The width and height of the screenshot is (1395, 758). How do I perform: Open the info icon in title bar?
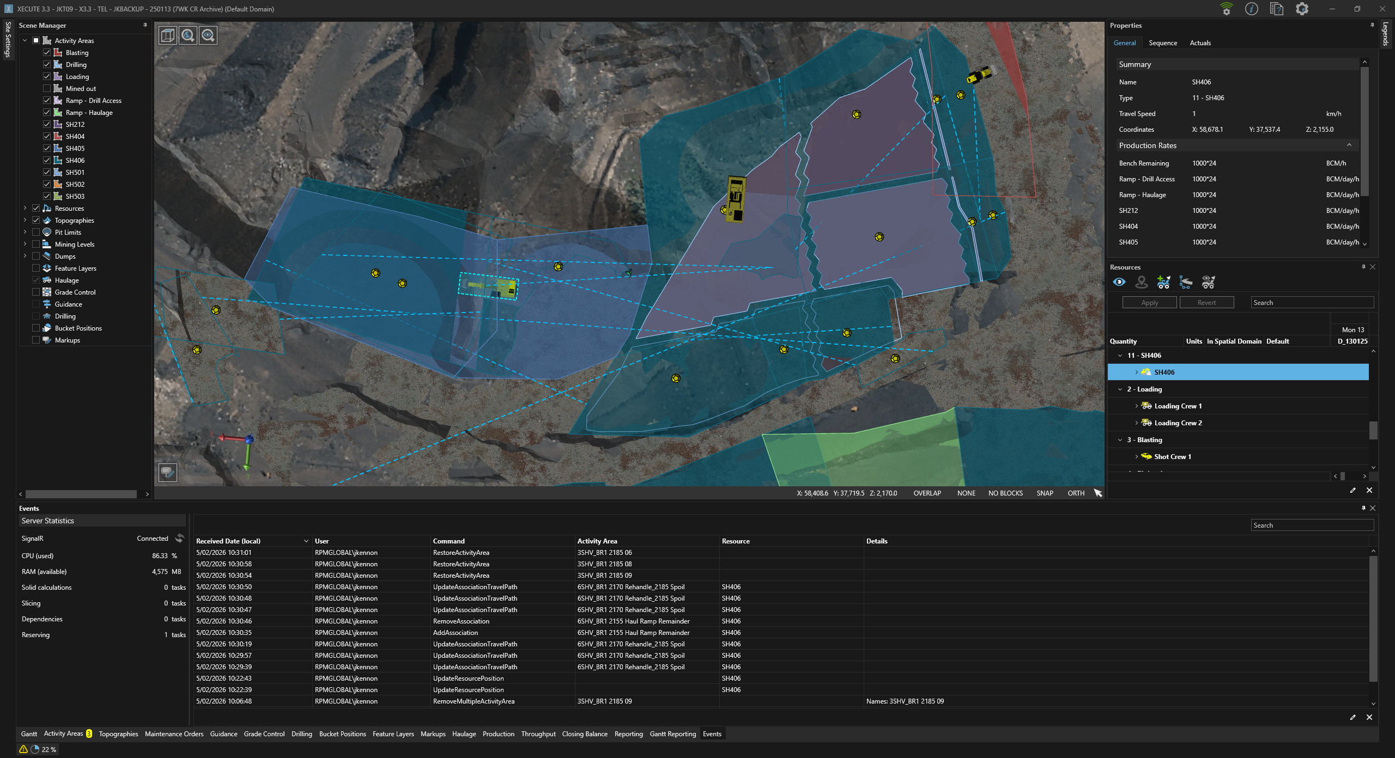coord(1252,9)
